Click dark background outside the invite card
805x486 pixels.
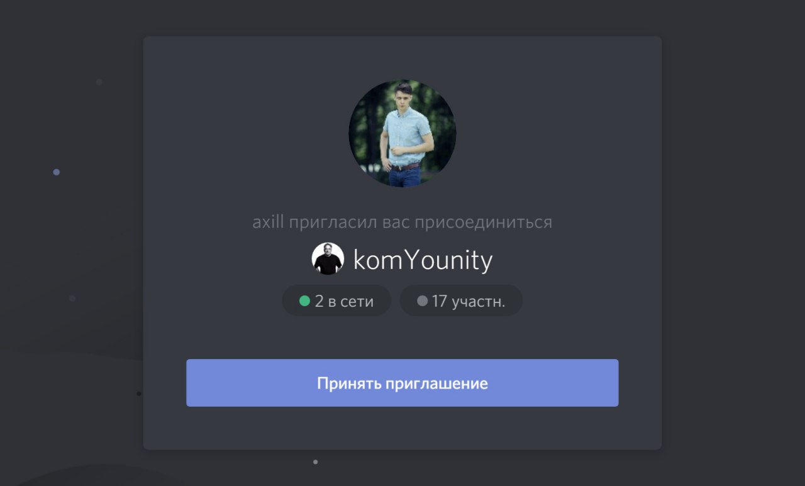pos(730,251)
